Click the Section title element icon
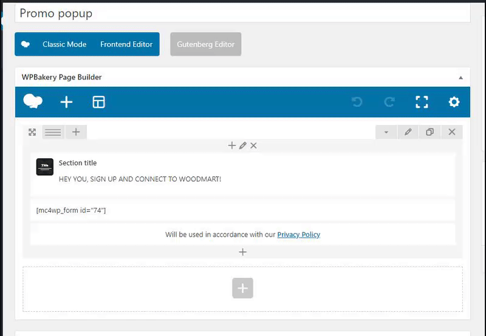Image resolution: width=486 pixels, height=336 pixels. [x=44, y=167]
